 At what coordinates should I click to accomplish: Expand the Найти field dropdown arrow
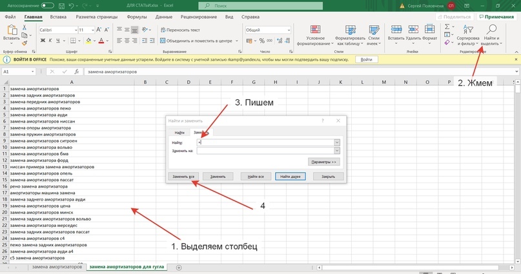[x=337, y=142]
